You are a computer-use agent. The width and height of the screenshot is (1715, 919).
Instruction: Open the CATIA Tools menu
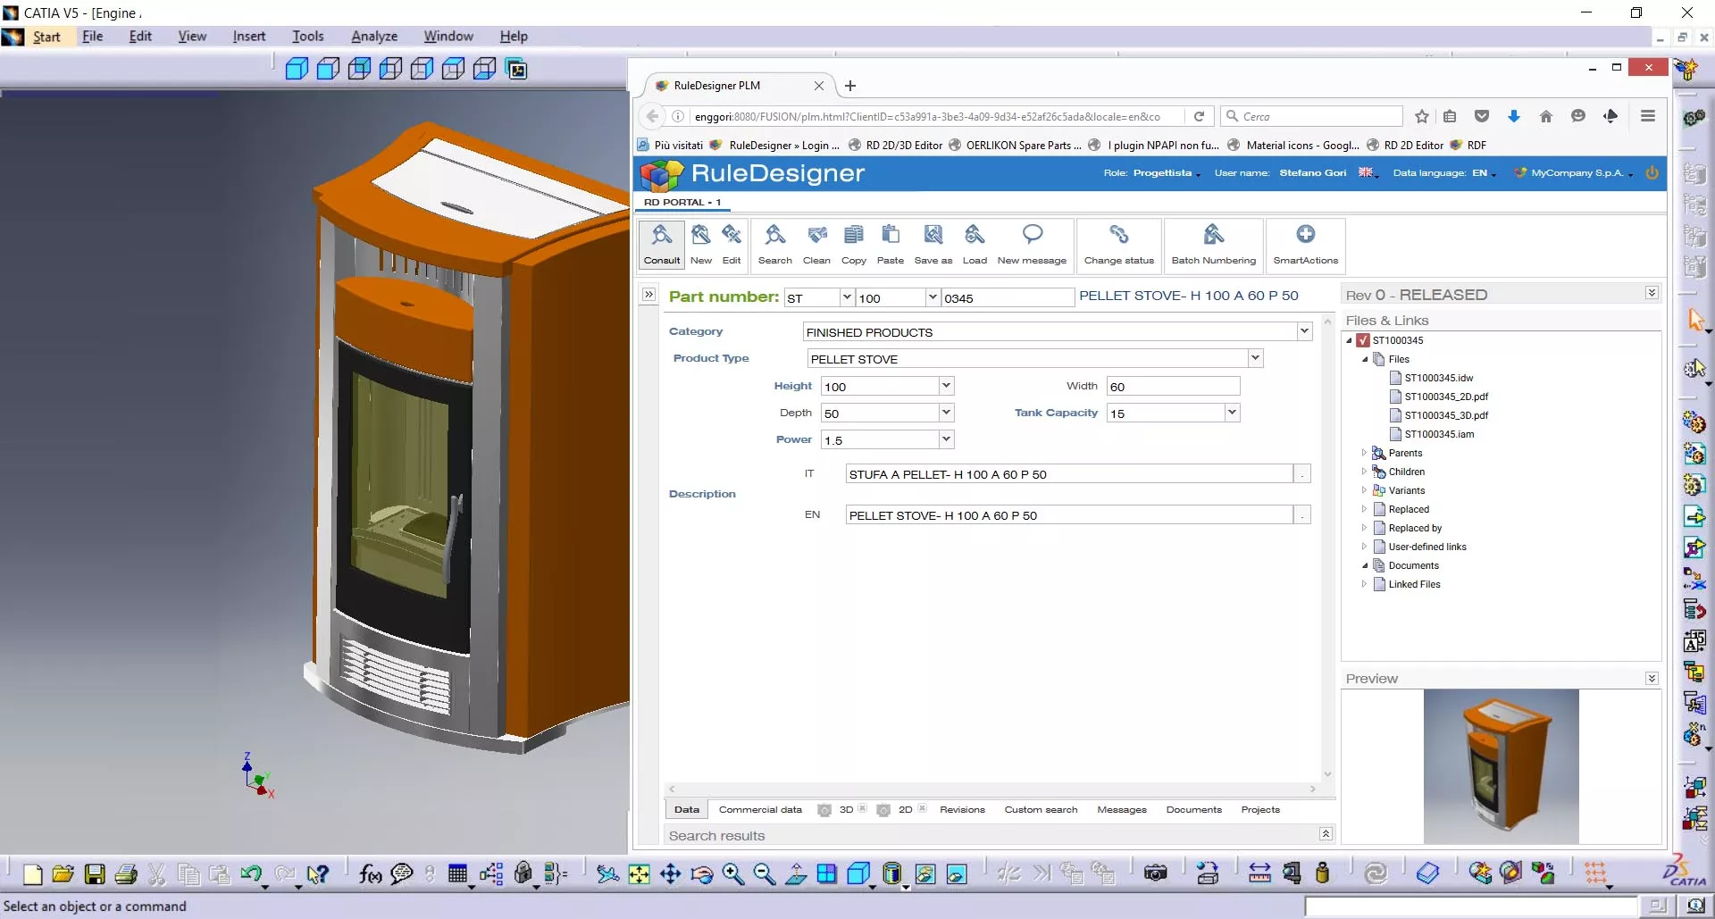pyautogui.click(x=307, y=37)
